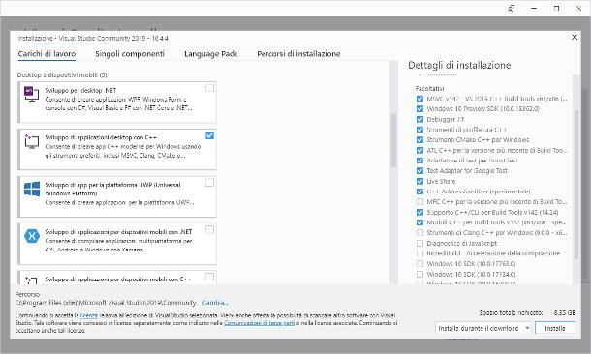Switch to the Language Pack tab
Image resolution: width=591 pixels, height=354 pixels.
[x=210, y=54]
